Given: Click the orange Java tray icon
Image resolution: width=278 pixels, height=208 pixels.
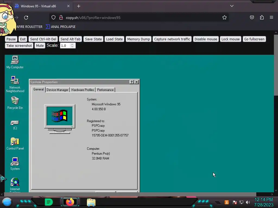Looking at the screenshot, I should (x=227, y=202).
